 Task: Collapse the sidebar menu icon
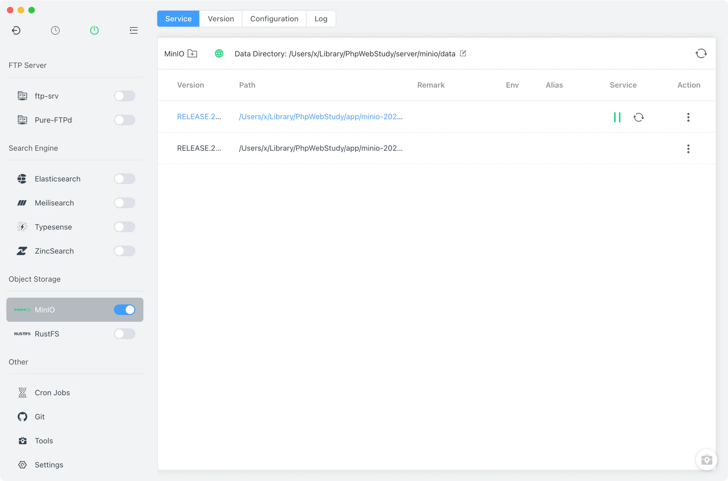(134, 31)
